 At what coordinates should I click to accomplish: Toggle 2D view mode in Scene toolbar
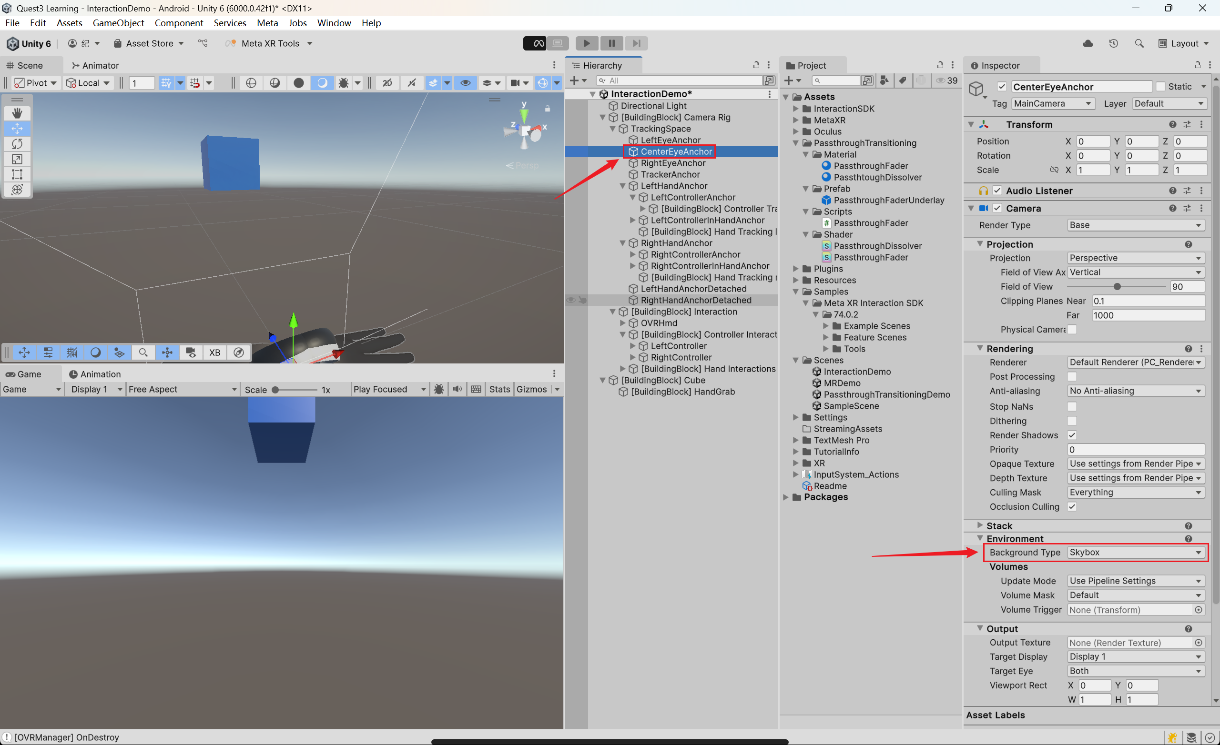tap(388, 83)
